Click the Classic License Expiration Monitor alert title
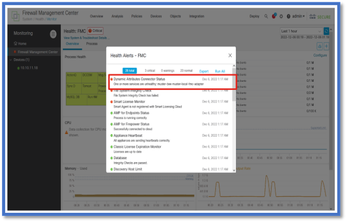Screen dimensions: 347x223 tap(137, 147)
